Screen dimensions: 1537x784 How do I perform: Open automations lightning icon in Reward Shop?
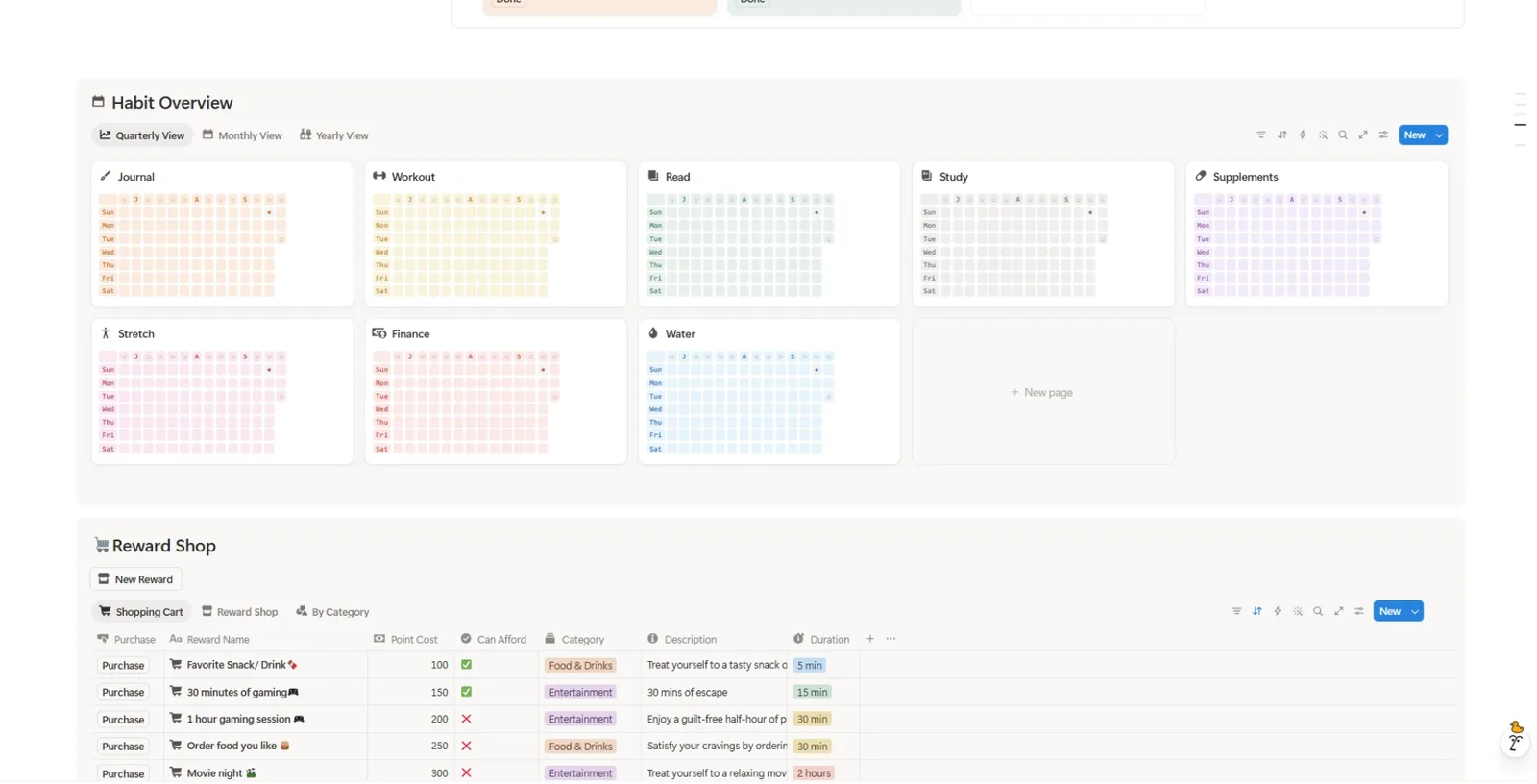point(1278,612)
